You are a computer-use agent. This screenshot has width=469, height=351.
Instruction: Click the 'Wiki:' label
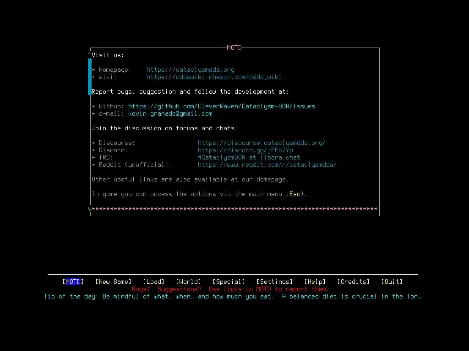(108, 77)
